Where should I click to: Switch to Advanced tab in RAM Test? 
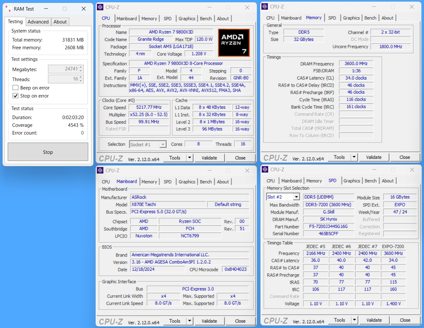click(38, 22)
